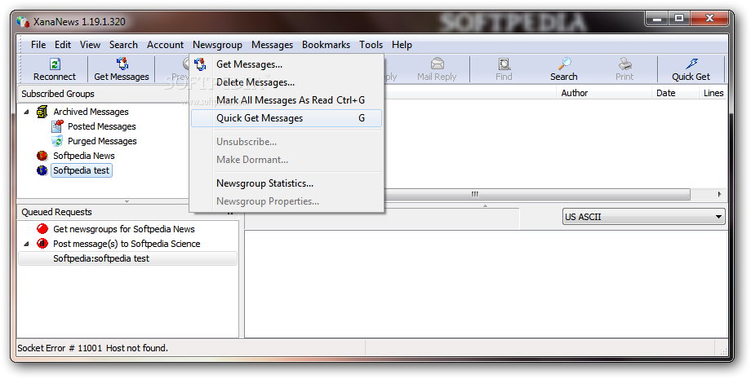Open the Help menu

pyautogui.click(x=402, y=45)
